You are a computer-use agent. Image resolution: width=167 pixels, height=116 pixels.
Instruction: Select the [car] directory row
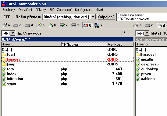click(67, 55)
